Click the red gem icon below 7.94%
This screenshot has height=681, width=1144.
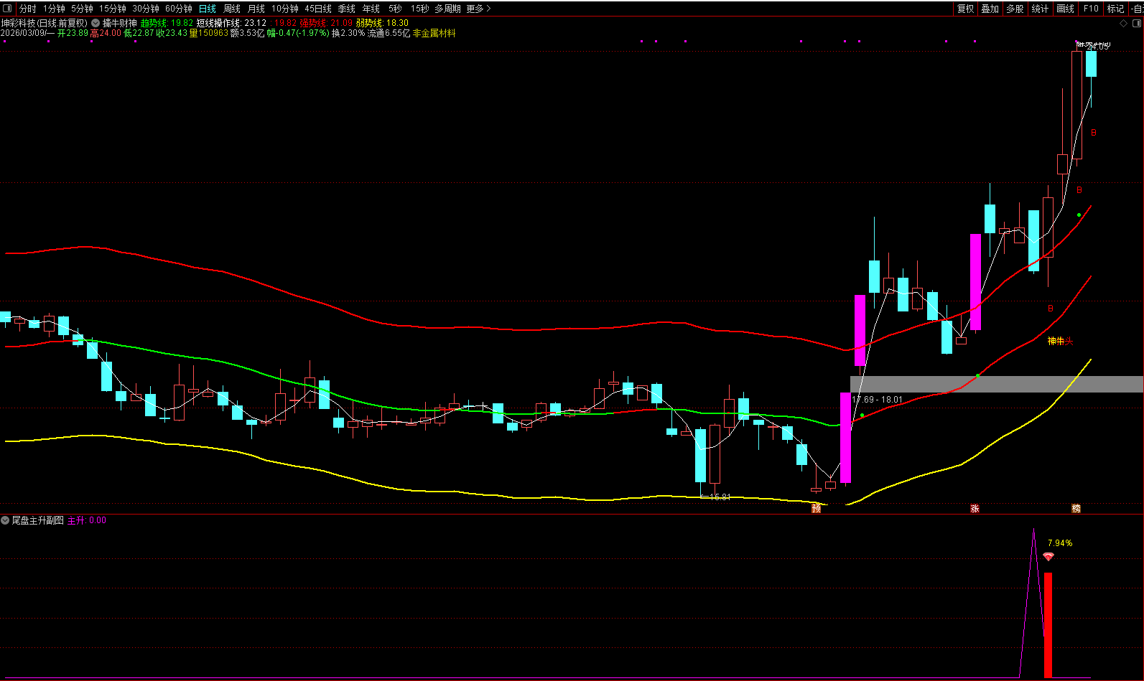[x=1048, y=557]
